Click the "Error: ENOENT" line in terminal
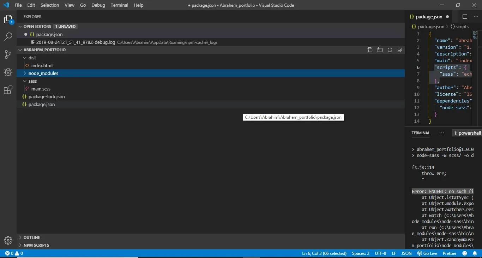The height and width of the screenshot is (258, 482). [442, 191]
